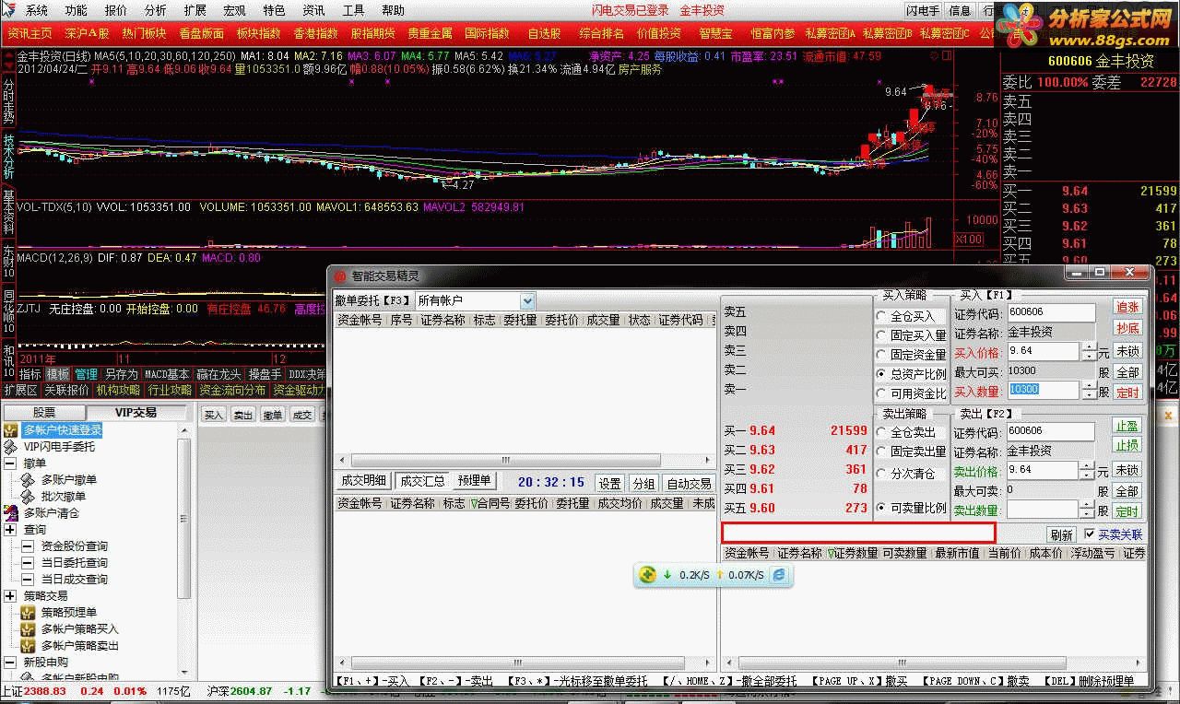Click the 抄底 button

(x=1127, y=328)
